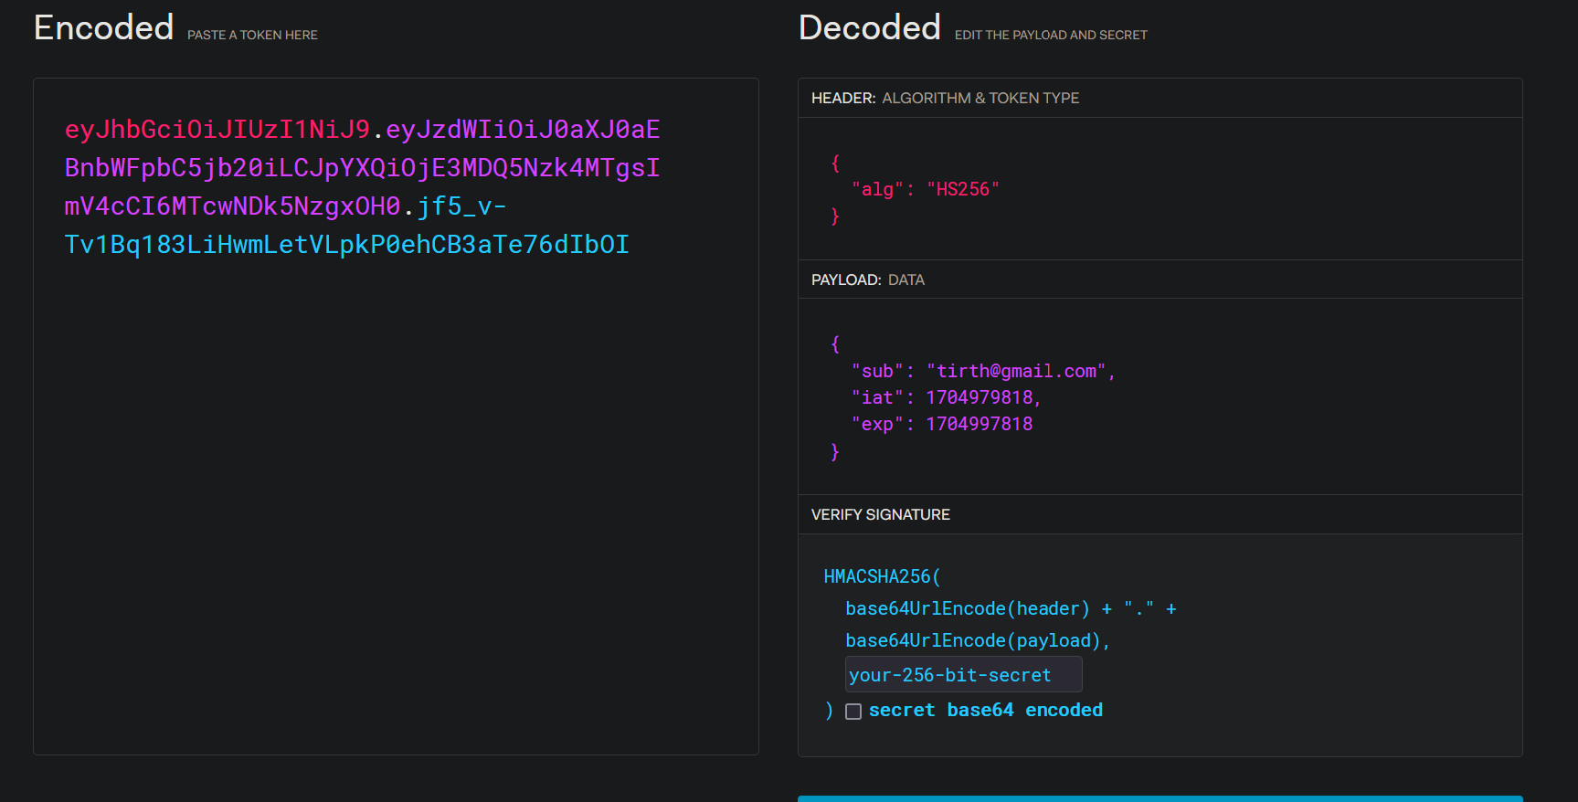Click the signature line Tv1Bq183LiHwmLetVLpkP0ehCB3aTe76dIbOI
The height and width of the screenshot is (802, 1578).
pos(346,245)
